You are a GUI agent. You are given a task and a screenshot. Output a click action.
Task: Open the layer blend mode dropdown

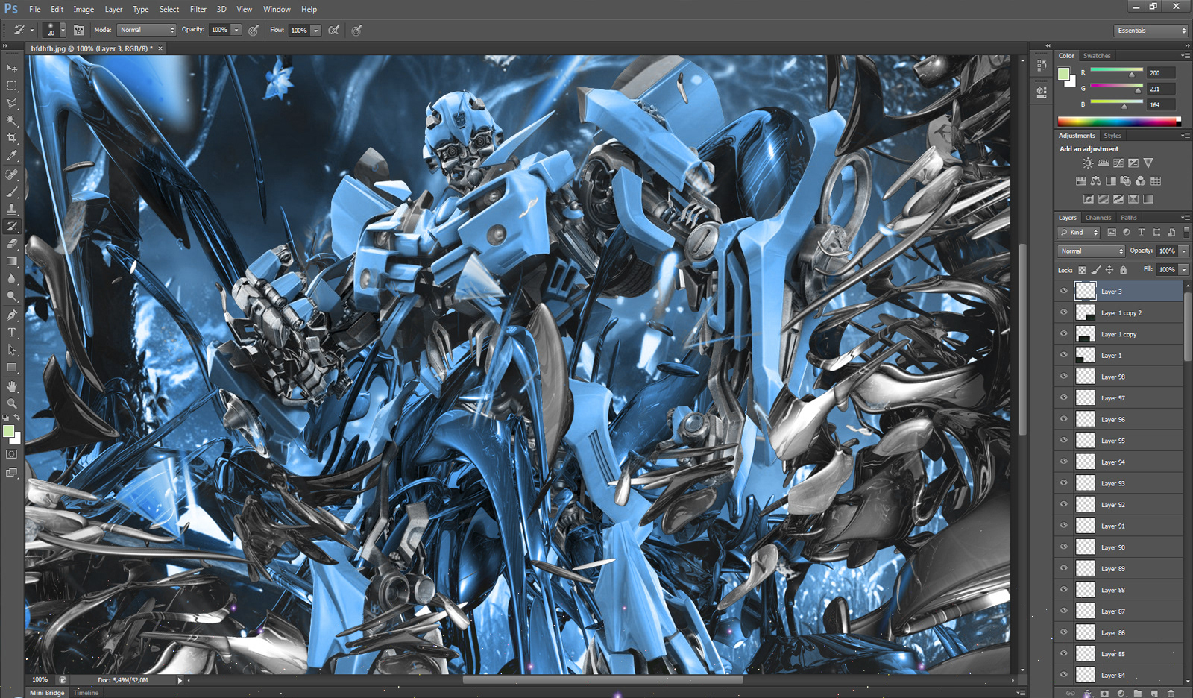pyautogui.click(x=1092, y=251)
